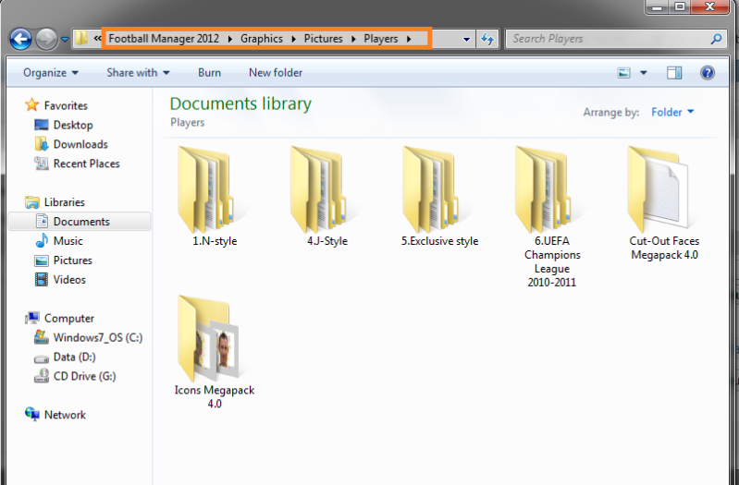Select the 1.N-style folder

(x=214, y=197)
